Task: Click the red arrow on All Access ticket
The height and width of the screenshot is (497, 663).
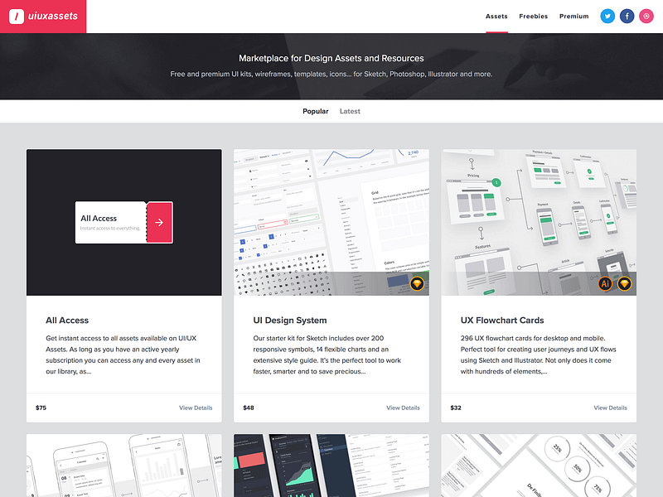Action: point(159,222)
